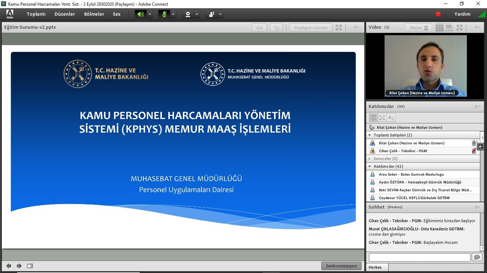Open the Katılımcılar pod options menu
Viewport: 487px width, 273px height.
point(477,106)
